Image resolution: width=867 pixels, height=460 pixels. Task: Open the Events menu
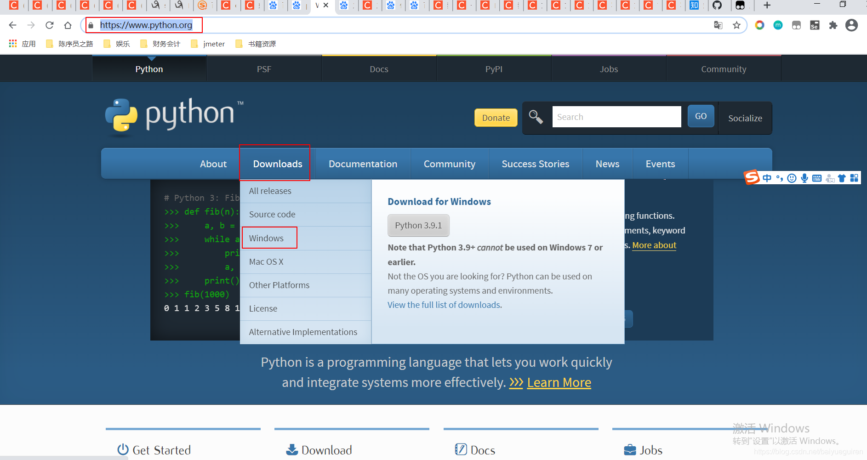pyautogui.click(x=661, y=164)
